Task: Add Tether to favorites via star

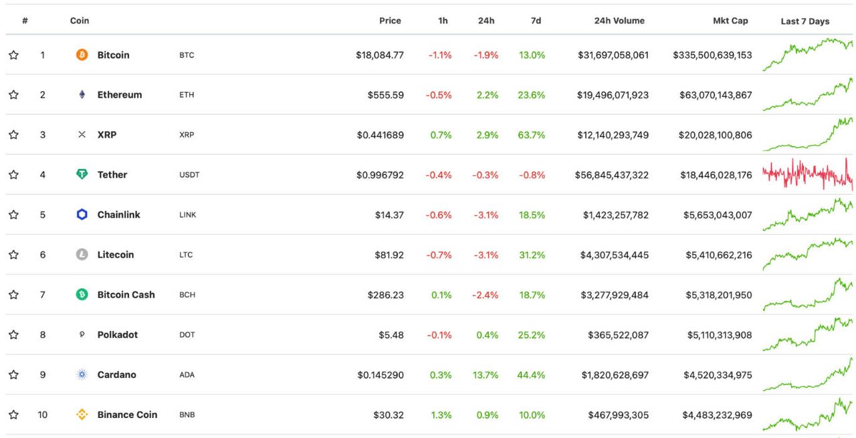Action: 13,175
